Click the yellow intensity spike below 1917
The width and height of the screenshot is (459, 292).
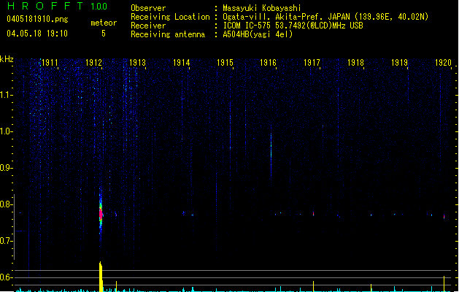click(x=313, y=286)
